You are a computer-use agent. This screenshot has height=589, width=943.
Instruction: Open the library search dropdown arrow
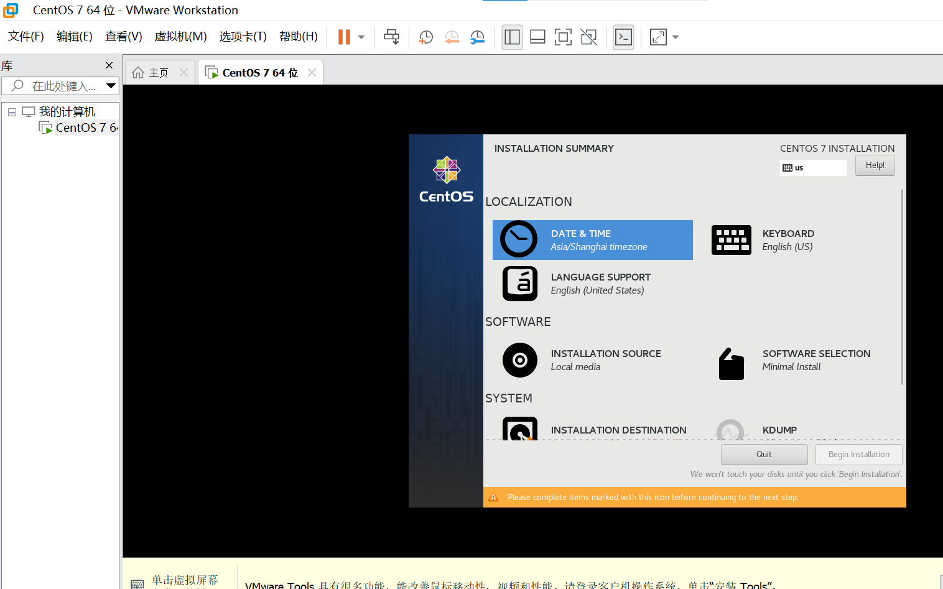(x=111, y=86)
